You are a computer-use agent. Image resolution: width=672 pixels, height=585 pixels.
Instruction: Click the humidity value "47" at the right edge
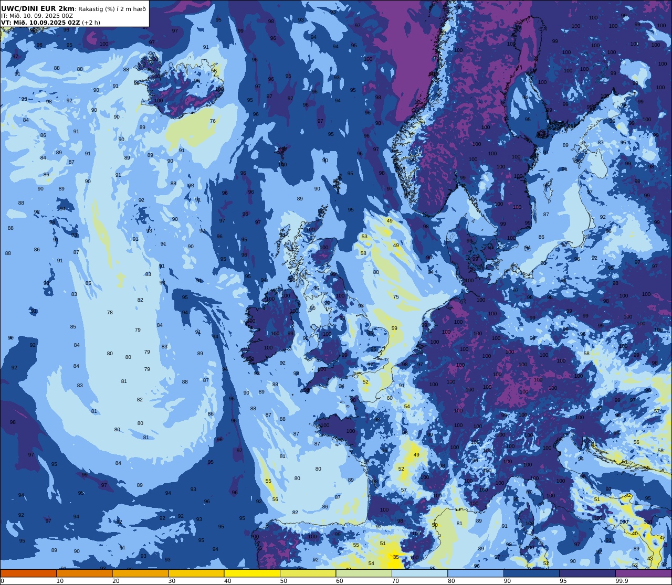pyautogui.click(x=663, y=538)
